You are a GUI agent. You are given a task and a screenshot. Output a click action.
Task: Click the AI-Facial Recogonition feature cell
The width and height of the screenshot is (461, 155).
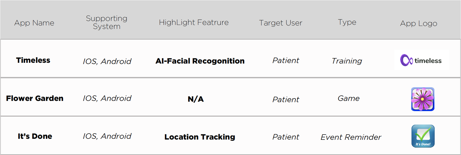pyautogui.click(x=200, y=61)
